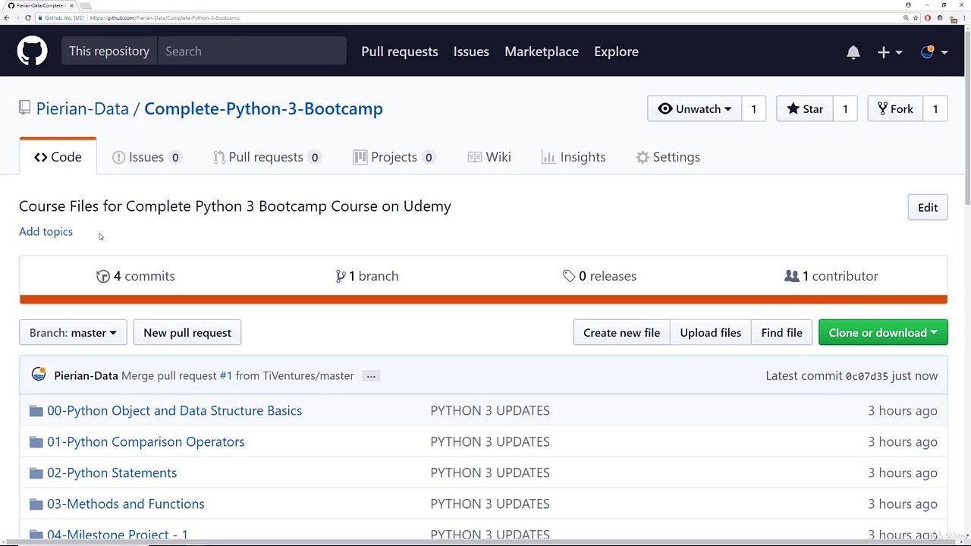Open the repository Settings tab
971x546 pixels.
point(668,157)
